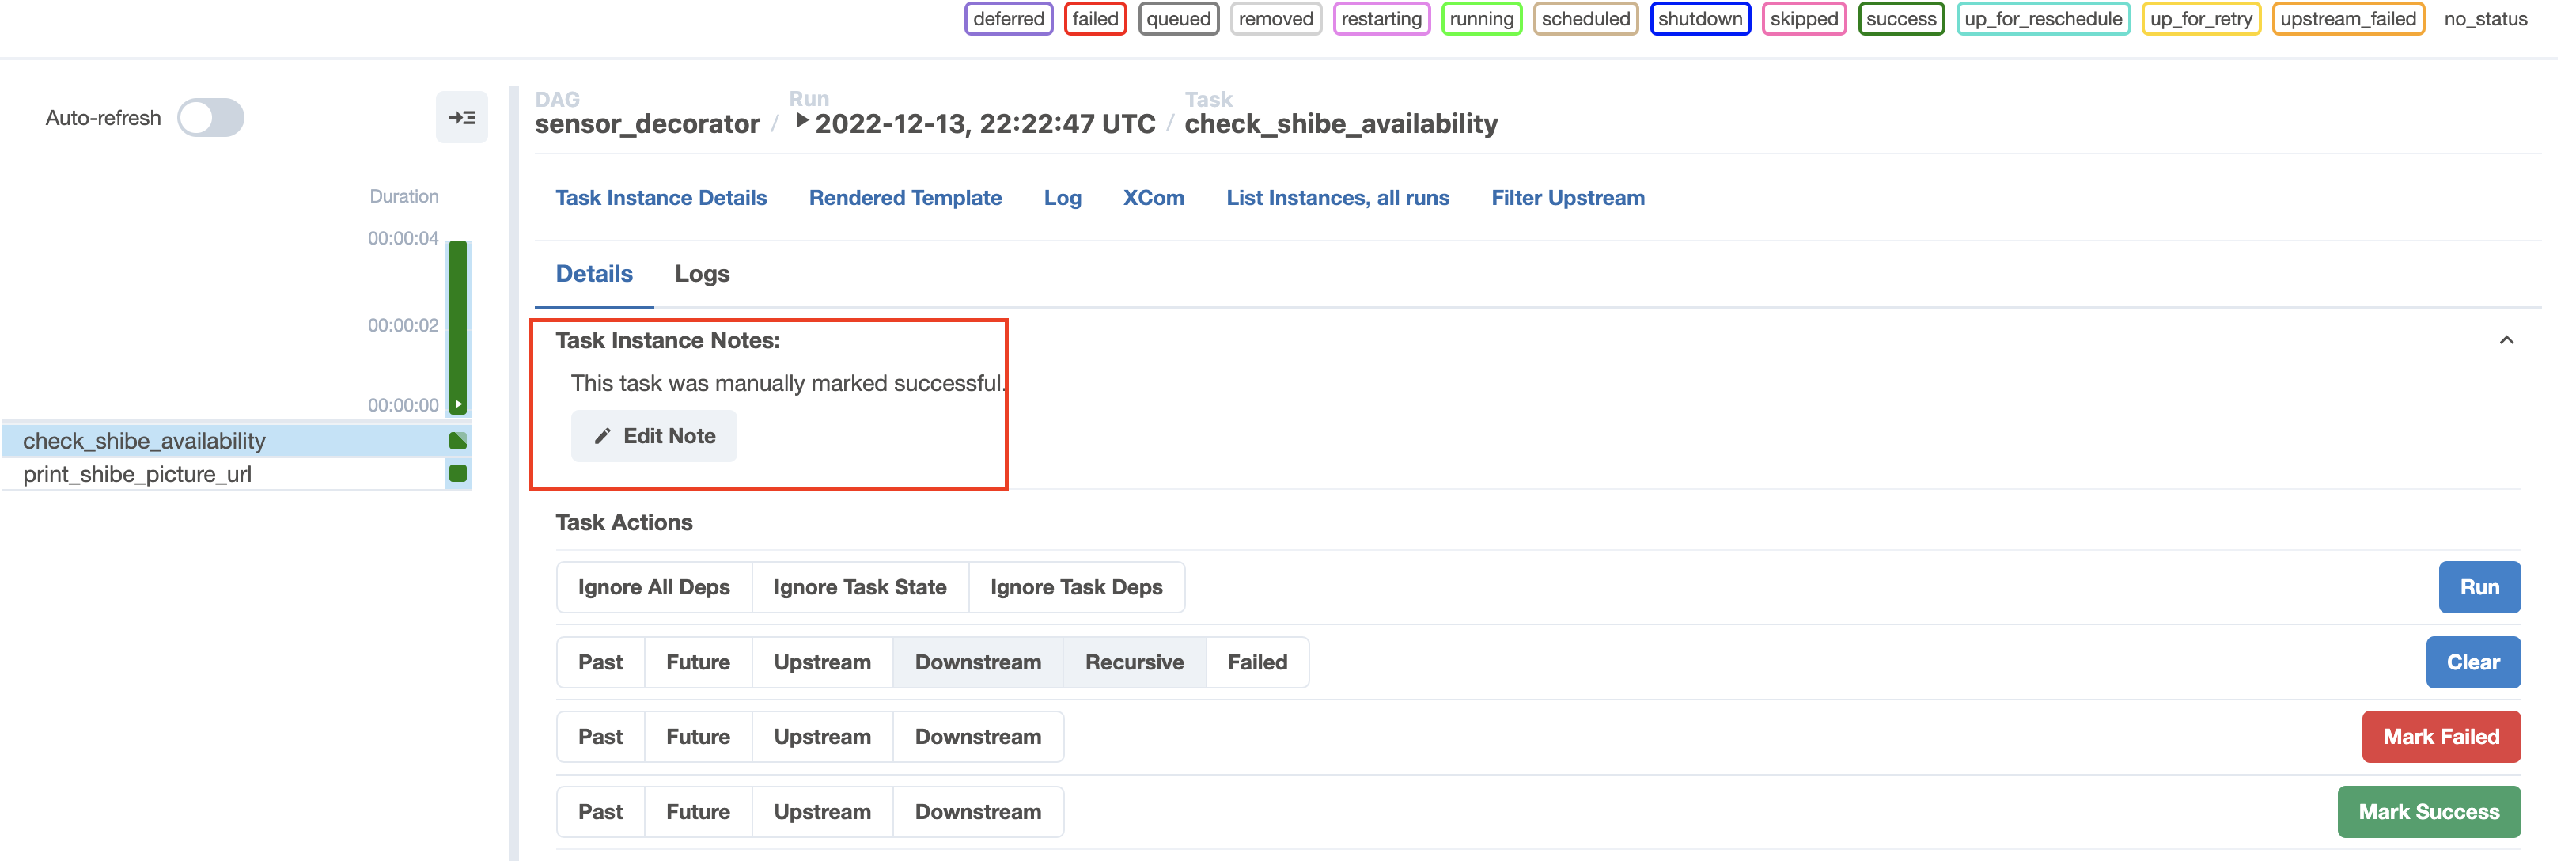The width and height of the screenshot is (2576, 861).
Task: Open the Details tab
Action: [595, 273]
